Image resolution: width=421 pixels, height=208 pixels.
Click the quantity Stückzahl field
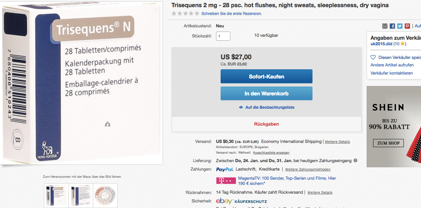(x=223, y=36)
